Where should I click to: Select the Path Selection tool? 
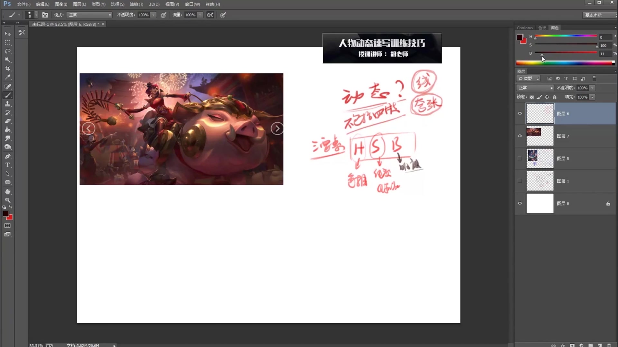click(x=7, y=174)
